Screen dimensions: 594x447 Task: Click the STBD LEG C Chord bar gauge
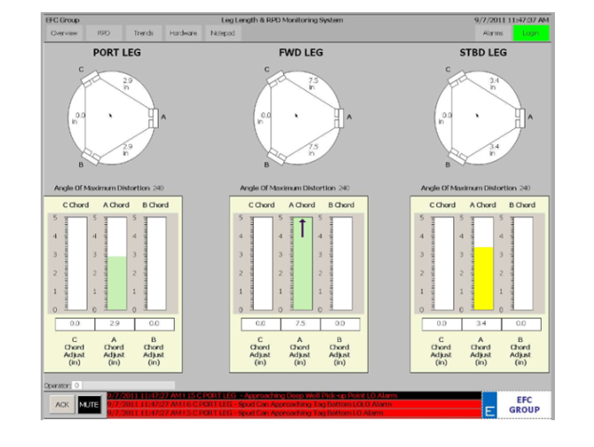[444, 263]
